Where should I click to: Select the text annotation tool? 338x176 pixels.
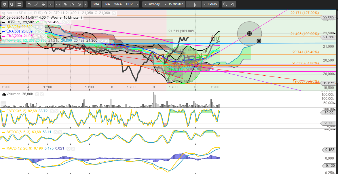[29, 4]
